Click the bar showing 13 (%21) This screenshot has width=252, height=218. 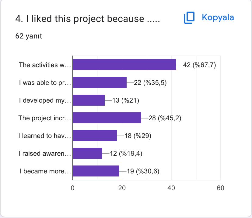tap(88, 100)
